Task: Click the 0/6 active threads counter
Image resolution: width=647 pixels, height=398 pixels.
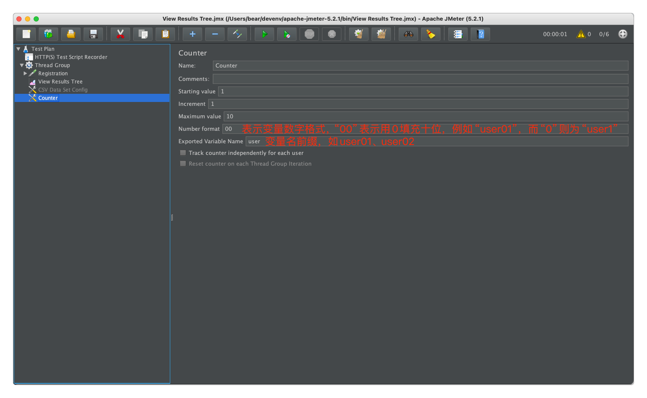Action: point(604,34)
